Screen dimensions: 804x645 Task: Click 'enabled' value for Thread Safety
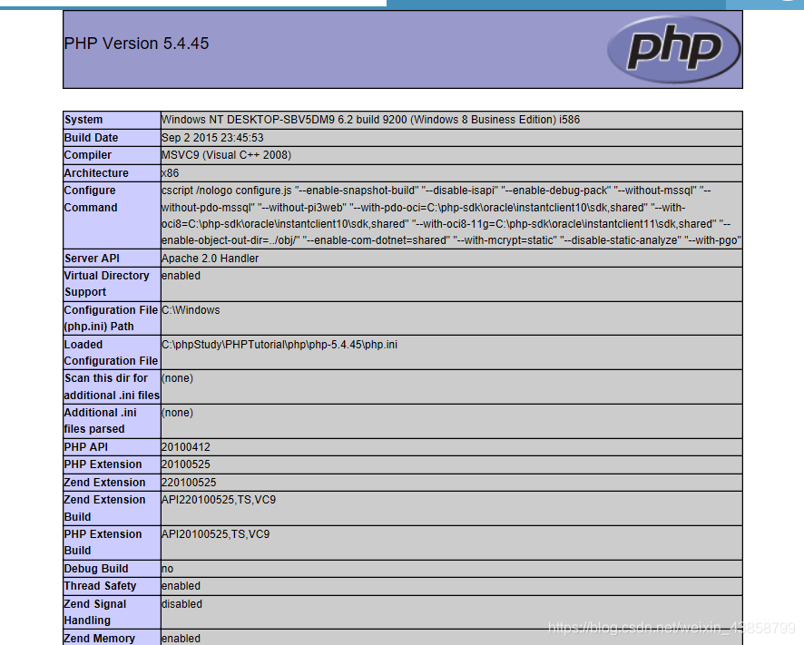[x=181, y=586]
